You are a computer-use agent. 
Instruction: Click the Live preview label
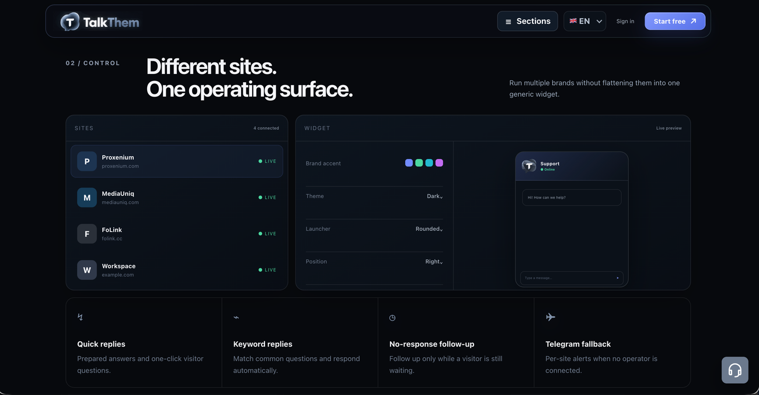click(669, 128)
